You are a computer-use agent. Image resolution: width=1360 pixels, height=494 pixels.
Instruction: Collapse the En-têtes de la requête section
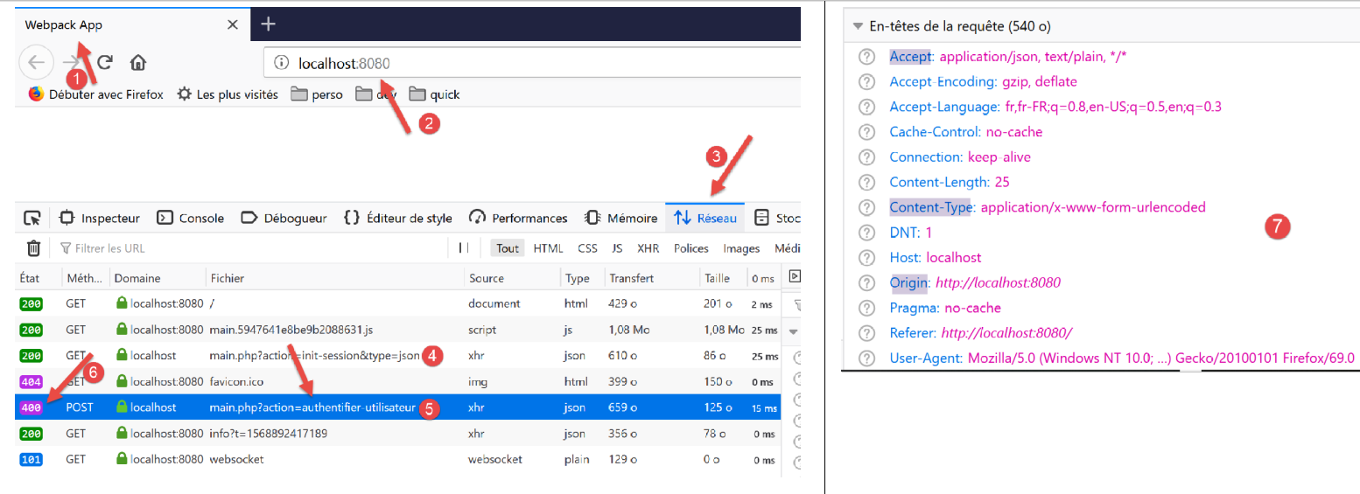pyautogui.click(x=858, y=26)
